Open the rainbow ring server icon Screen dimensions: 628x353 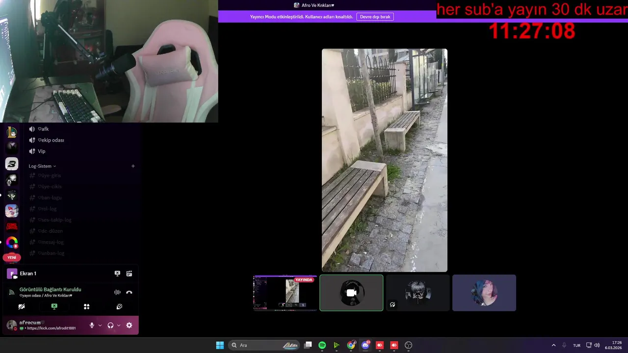click(12, 242)
